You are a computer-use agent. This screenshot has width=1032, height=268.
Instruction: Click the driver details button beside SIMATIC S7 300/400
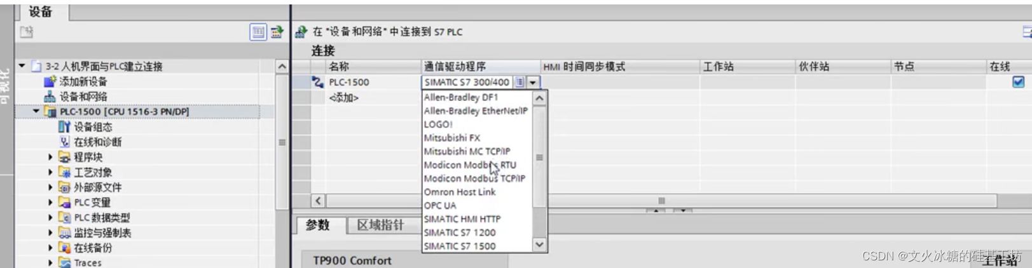pyautogui.click(x=519, y=82)
